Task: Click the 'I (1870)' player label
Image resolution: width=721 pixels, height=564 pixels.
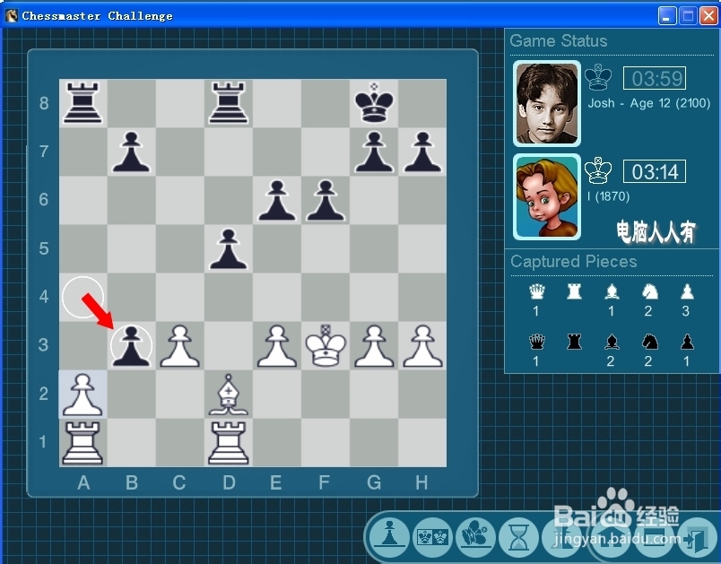Action: (x=608, y=196)
